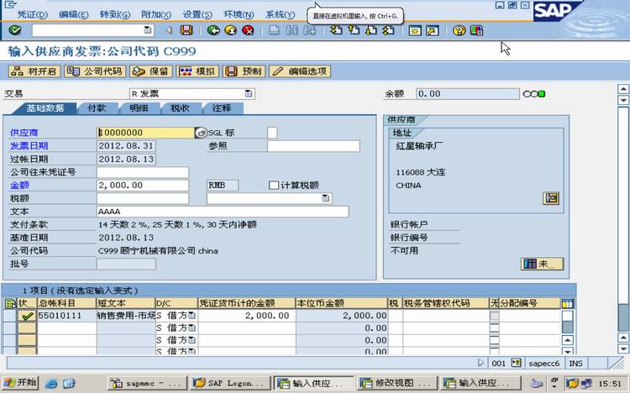Open vendor address details icon

click(551, 198)
